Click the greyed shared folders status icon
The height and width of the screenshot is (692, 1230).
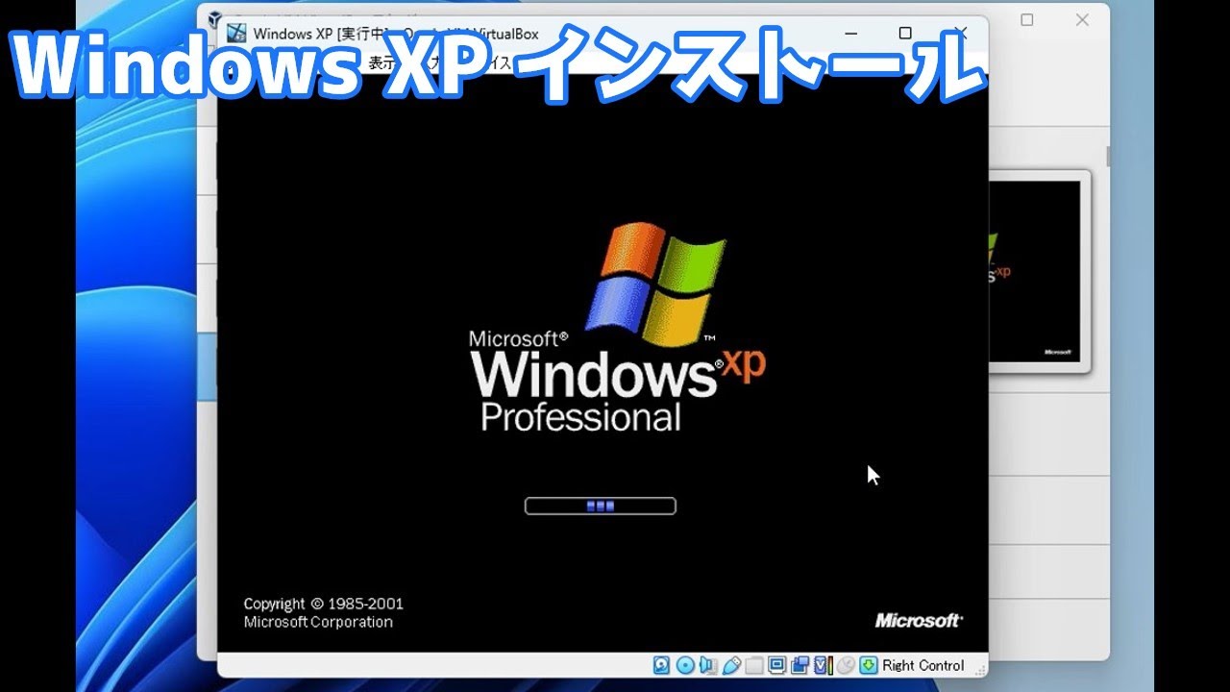754,665
